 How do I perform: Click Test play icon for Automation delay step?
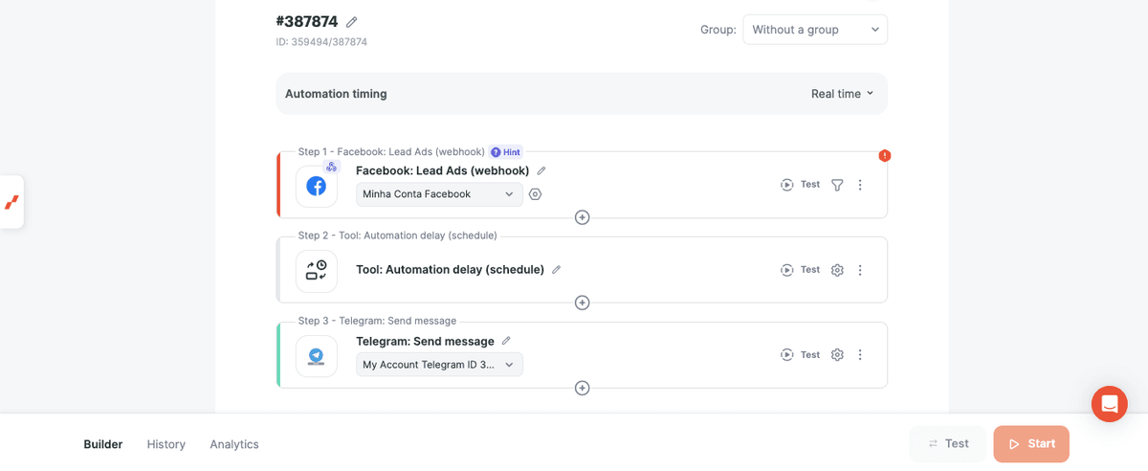[786, 270]
